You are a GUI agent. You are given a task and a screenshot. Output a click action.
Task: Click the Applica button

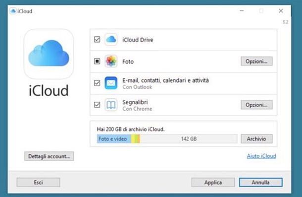pyautogui.click(x=213, y=182)
